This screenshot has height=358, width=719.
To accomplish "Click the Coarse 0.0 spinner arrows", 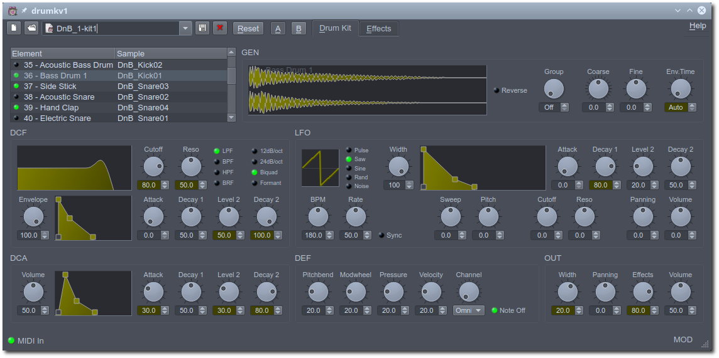I will point(610,107).
